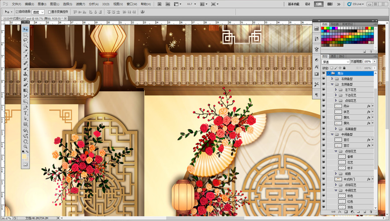This screenshot has width=390, height=221.
Task: Expand the 右侧造型 layer group
Action: (332, 78)
